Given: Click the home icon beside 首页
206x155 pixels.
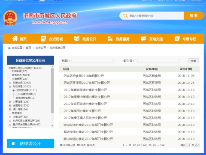Looking at the screenshot, I should 15,39.
